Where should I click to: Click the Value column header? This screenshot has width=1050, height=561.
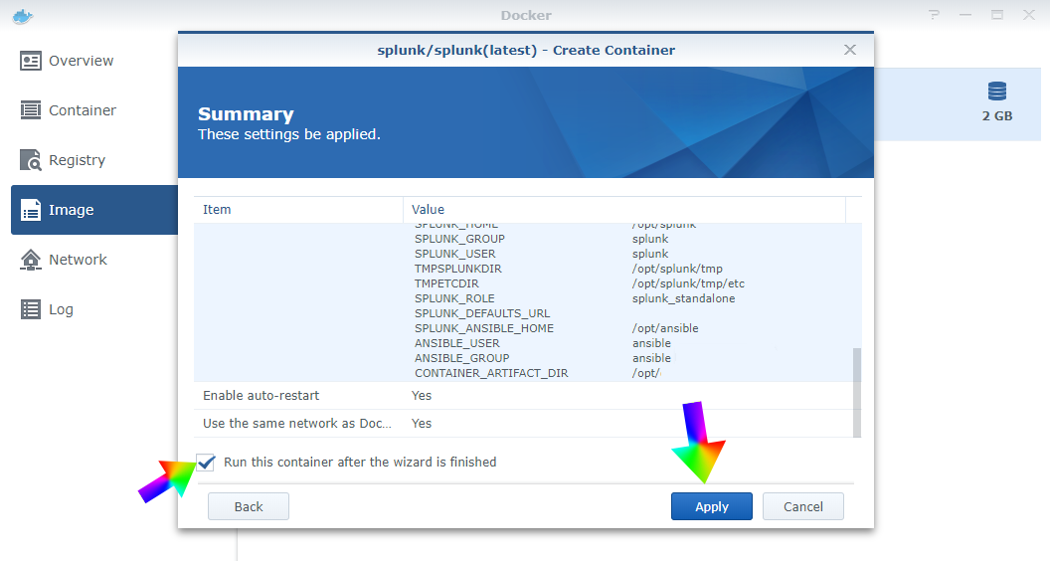[624, 210]
